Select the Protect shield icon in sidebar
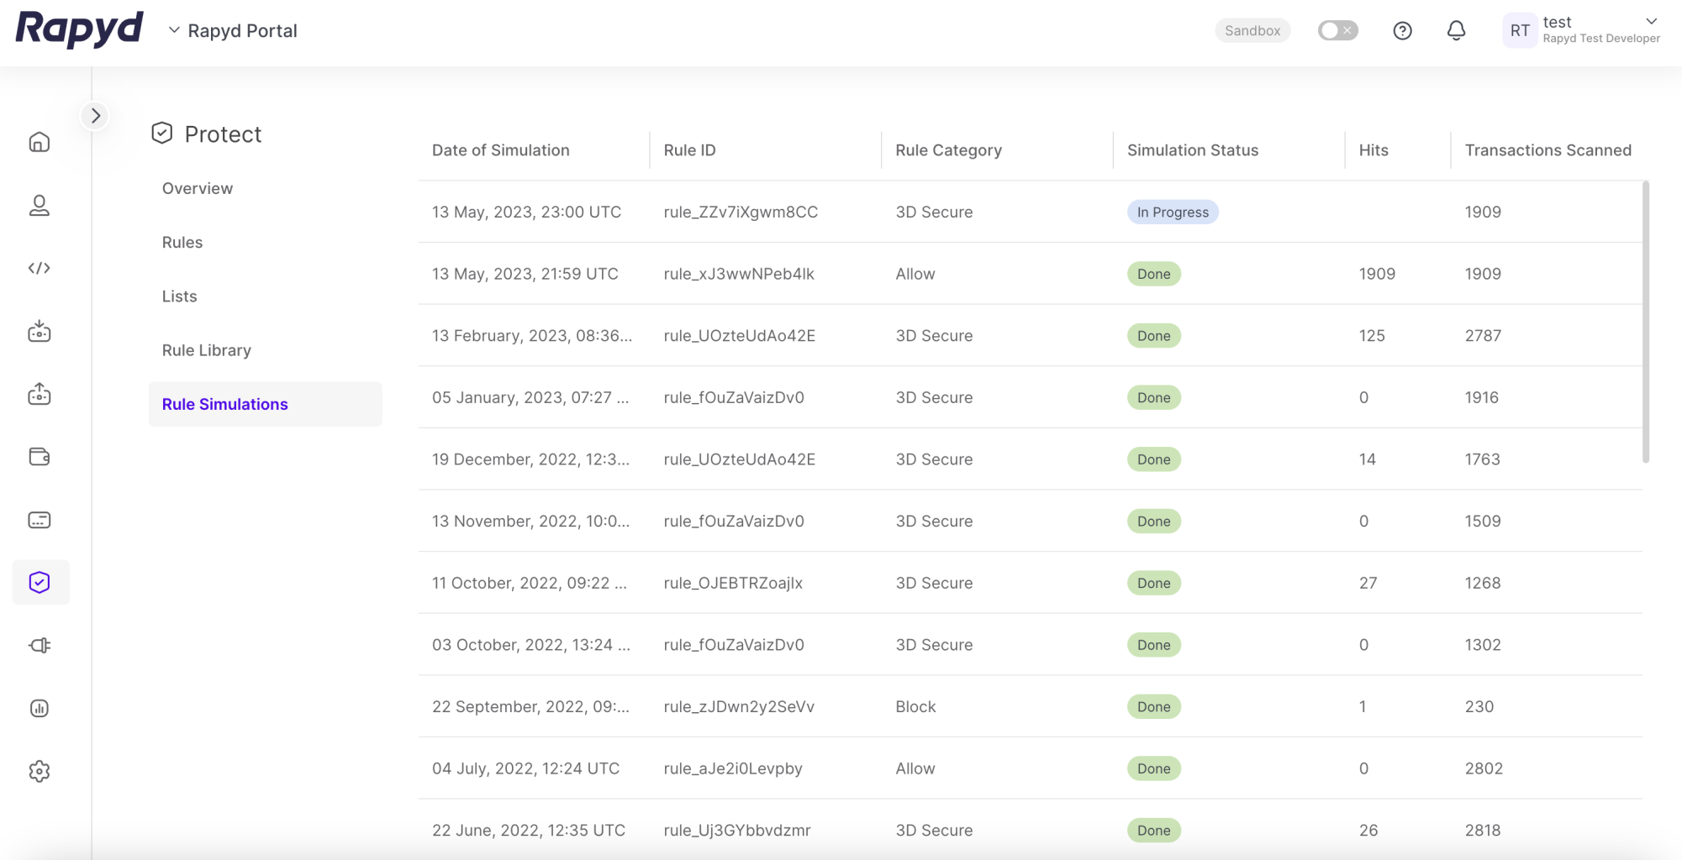Screen dimensions: 1682x860 coord(40,582)
